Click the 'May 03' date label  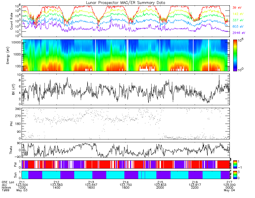coord(22,190)
